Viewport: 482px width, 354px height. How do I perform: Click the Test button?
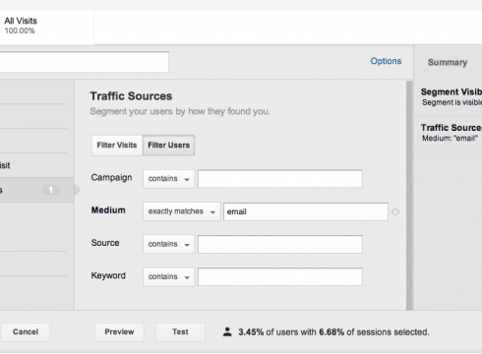[180, 332]
